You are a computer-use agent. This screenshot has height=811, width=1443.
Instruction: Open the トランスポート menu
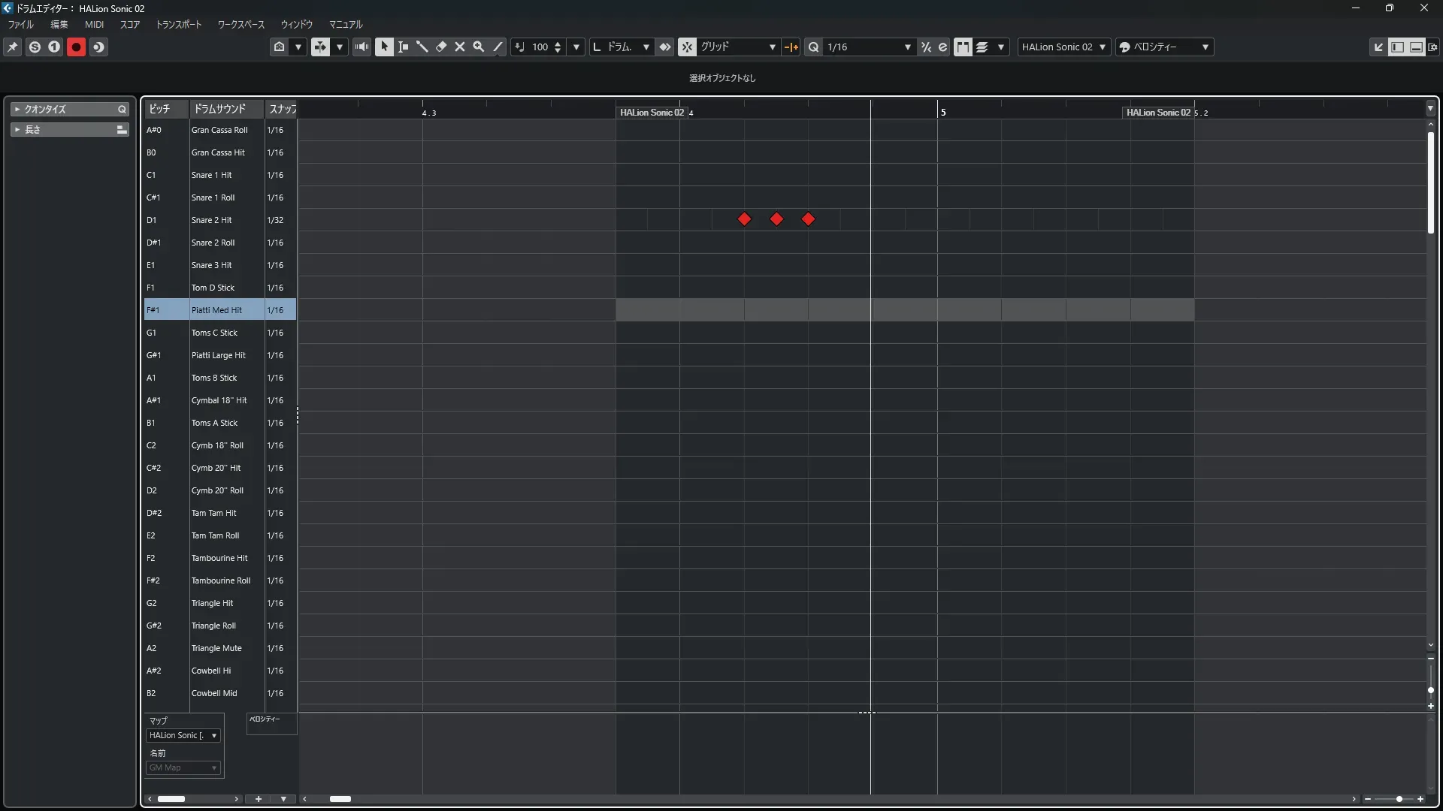[x=179, y=25]
